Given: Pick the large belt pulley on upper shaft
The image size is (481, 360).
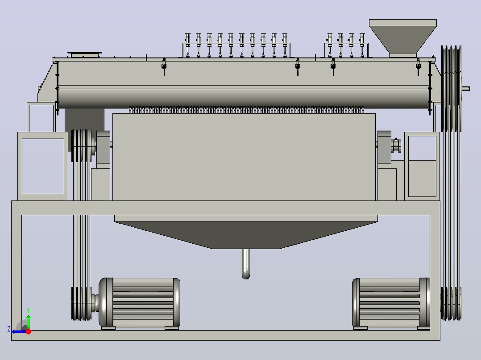Looking at the screenshot, I should click(x=451, y=89).
